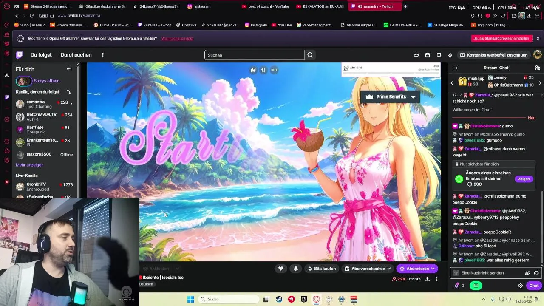Open Get Bits diamond icon in header
544x306 pixels.
(x=450, y=55)
